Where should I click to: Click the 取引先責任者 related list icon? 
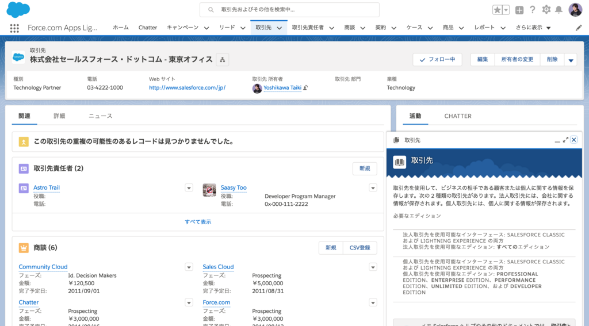pos(24,168)
